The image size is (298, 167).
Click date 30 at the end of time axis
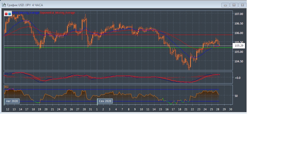tap(230, 109)
